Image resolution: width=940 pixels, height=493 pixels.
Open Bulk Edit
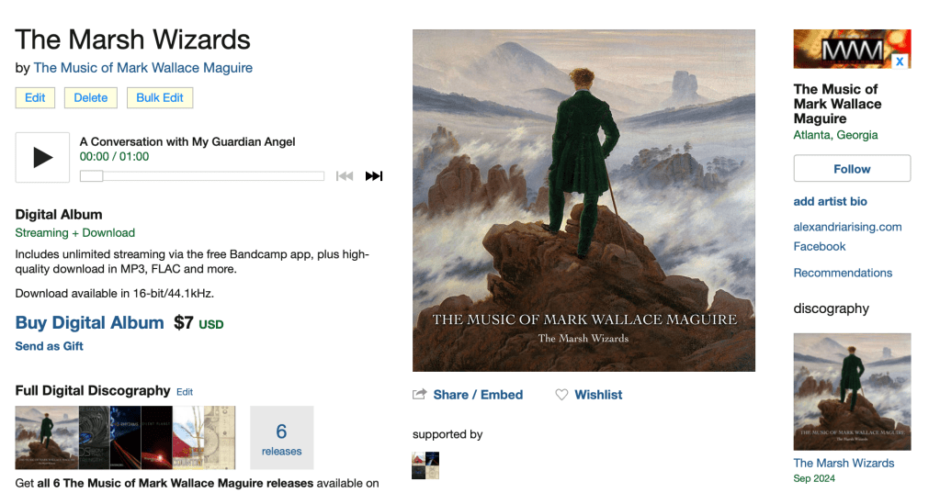[160, 97]
